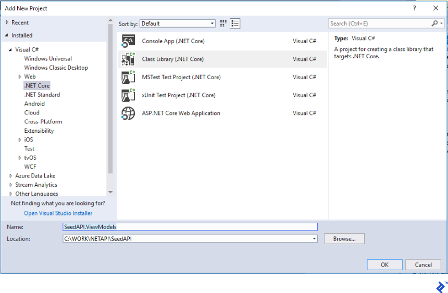The height and width of the screenshot is (293, 448).
Task: Open the Location path dropdown
Action: 314,239
